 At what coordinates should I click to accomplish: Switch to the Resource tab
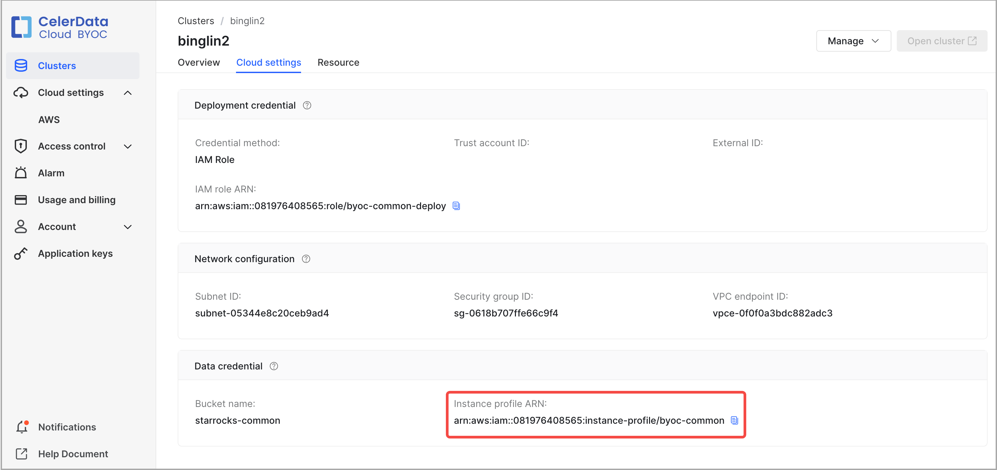tap(338, 62)
